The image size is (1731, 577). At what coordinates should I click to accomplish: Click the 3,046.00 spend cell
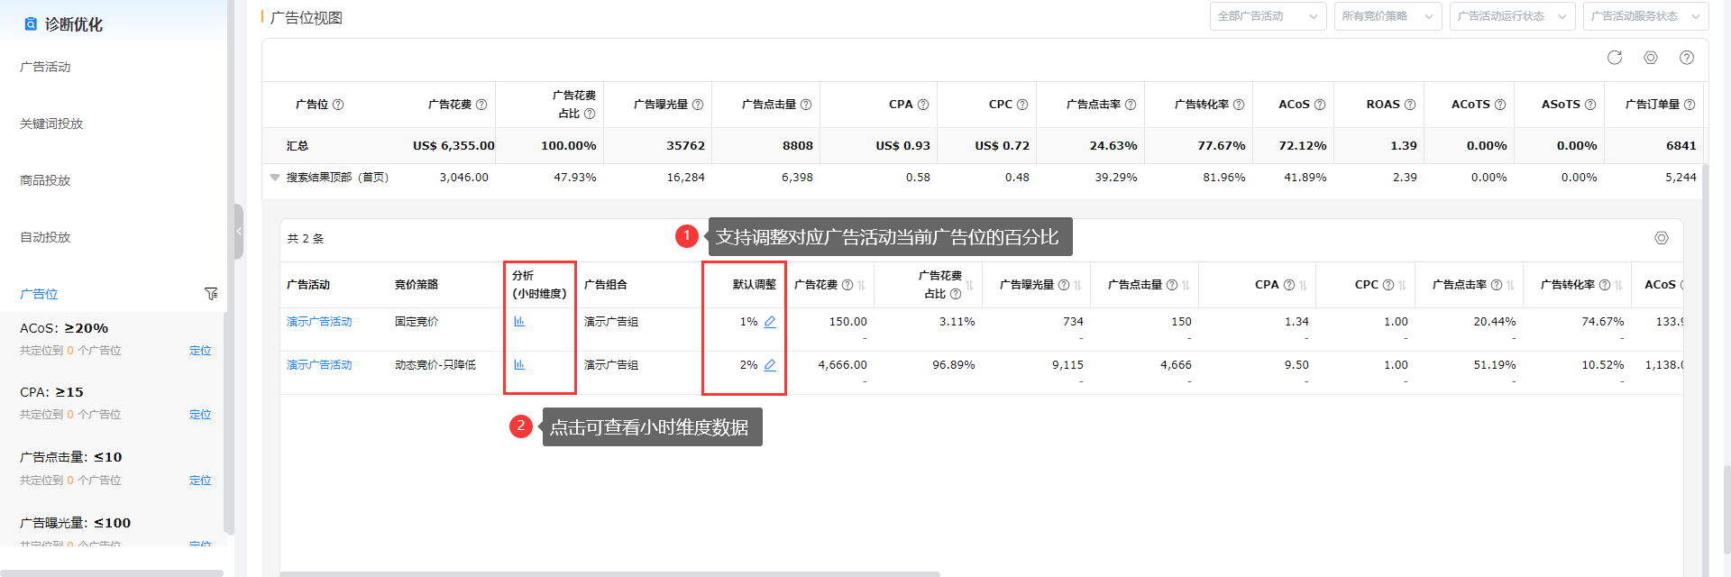(463, 178)
